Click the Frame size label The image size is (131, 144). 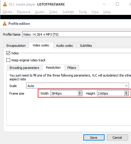[17, 93]
